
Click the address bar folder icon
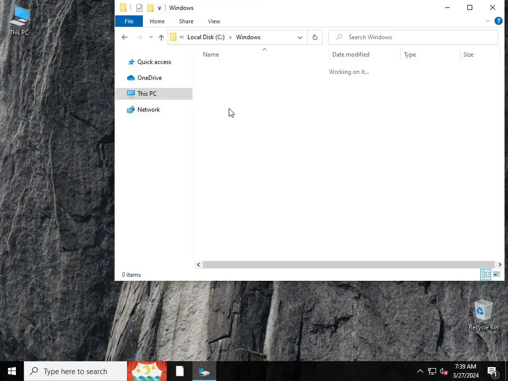click(173, 37)
